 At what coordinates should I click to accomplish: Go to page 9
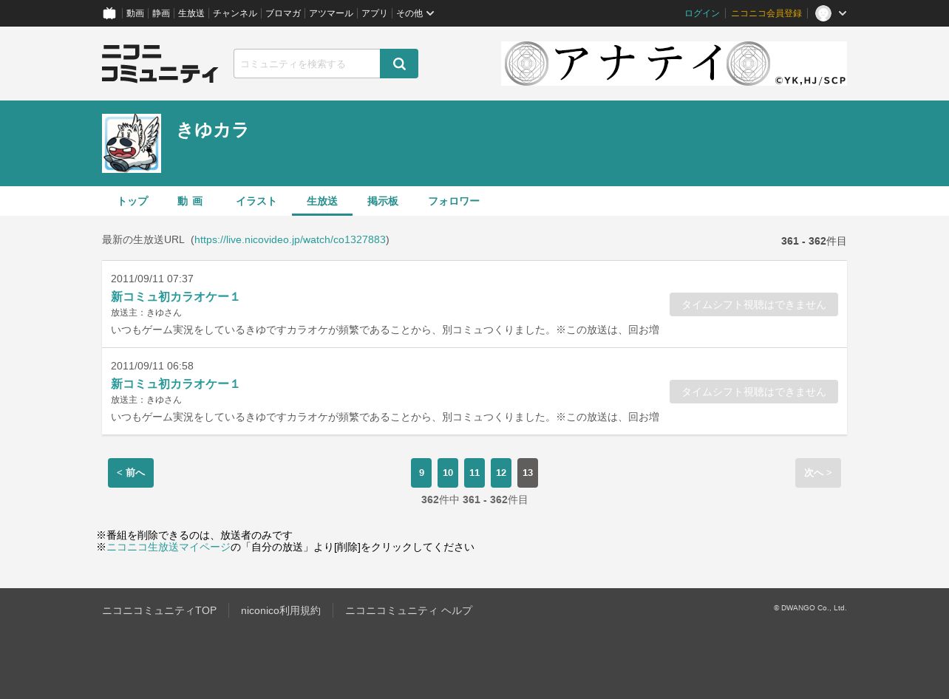coord(421,473)
